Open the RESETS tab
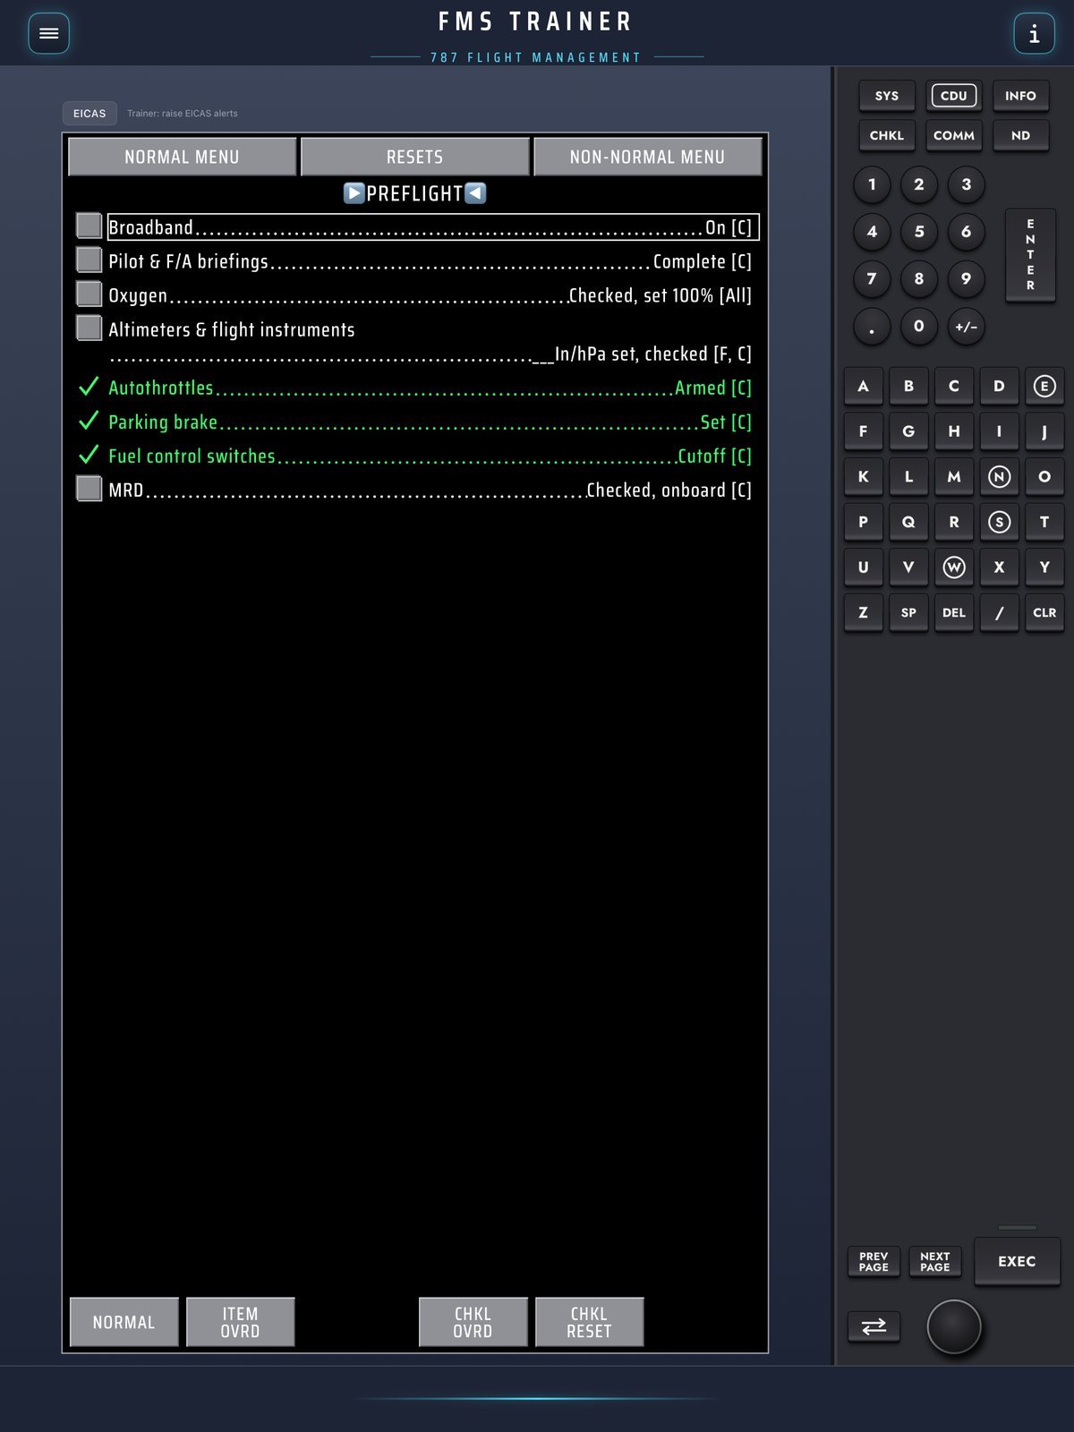Viewport: 1074px width, 1432px height. point(414,157)
